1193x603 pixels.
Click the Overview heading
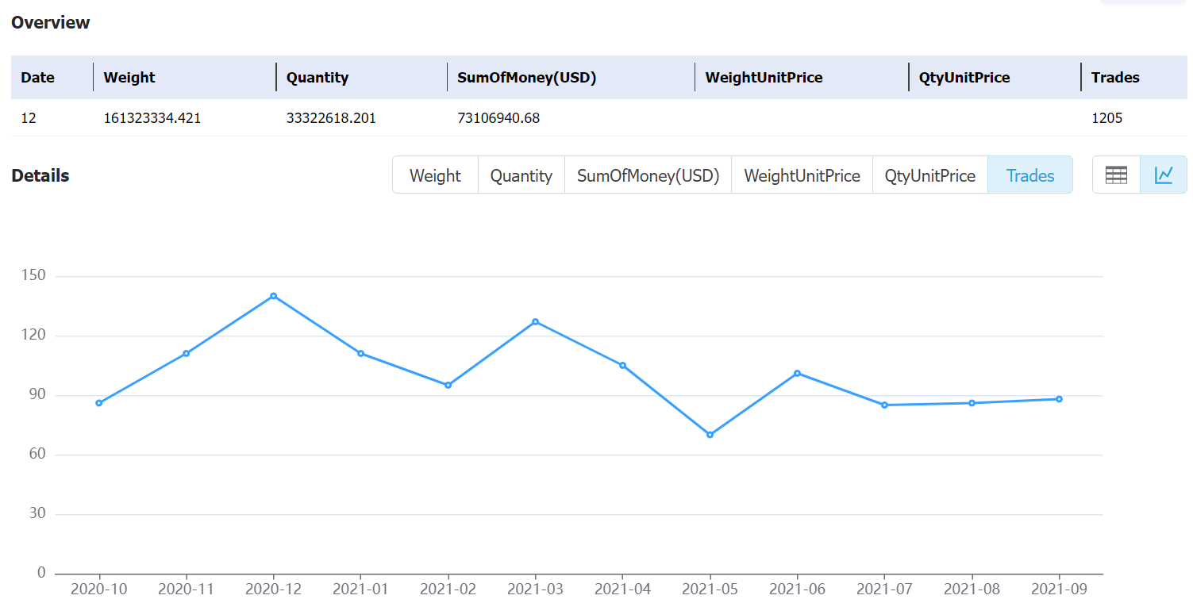coord(51,23)
